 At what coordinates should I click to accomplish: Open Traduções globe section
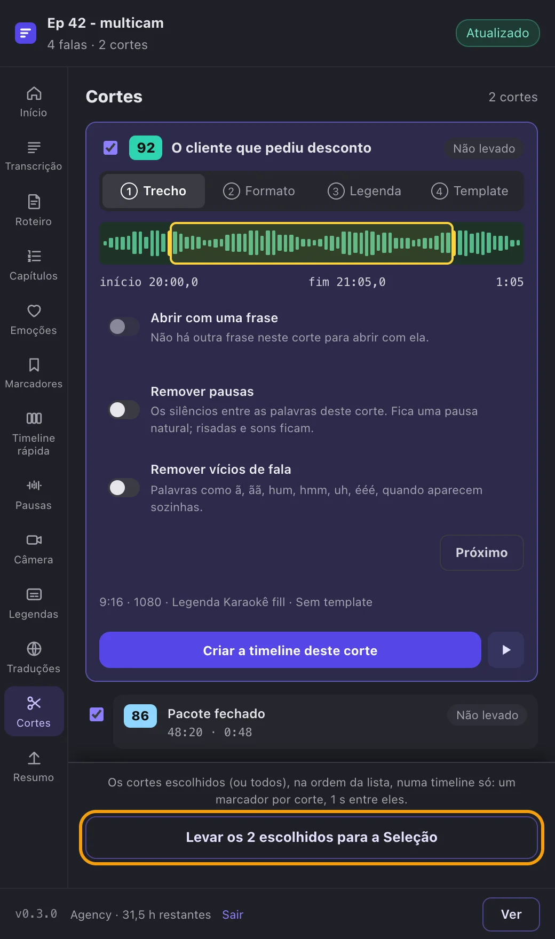pos(34,658)
